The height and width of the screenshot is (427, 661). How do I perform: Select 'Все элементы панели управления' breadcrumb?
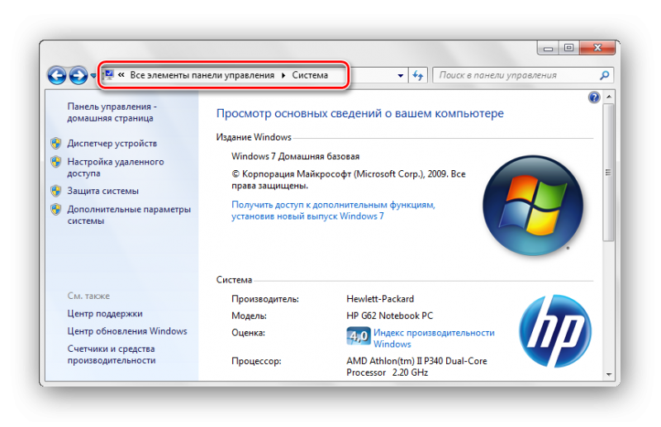[x=202, y=75]
